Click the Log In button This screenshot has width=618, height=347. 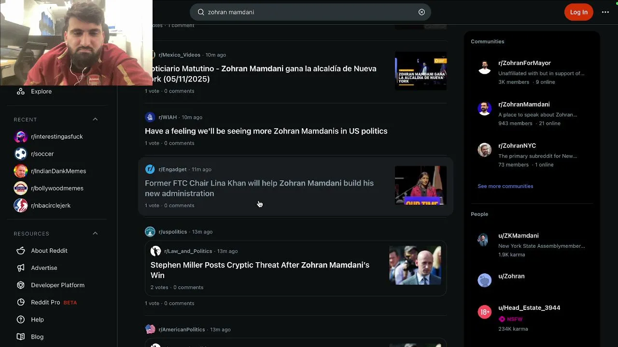click(x=578, y=12)
